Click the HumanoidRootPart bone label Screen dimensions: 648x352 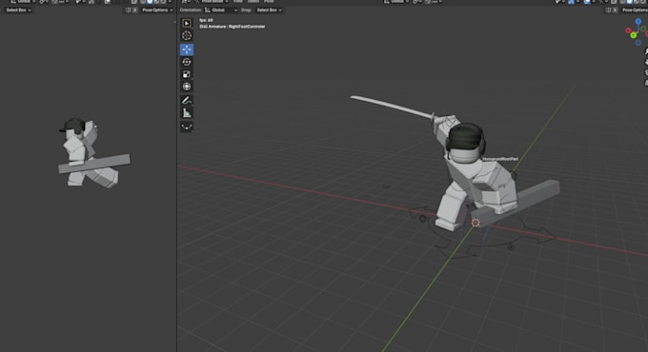pos(500,159)
